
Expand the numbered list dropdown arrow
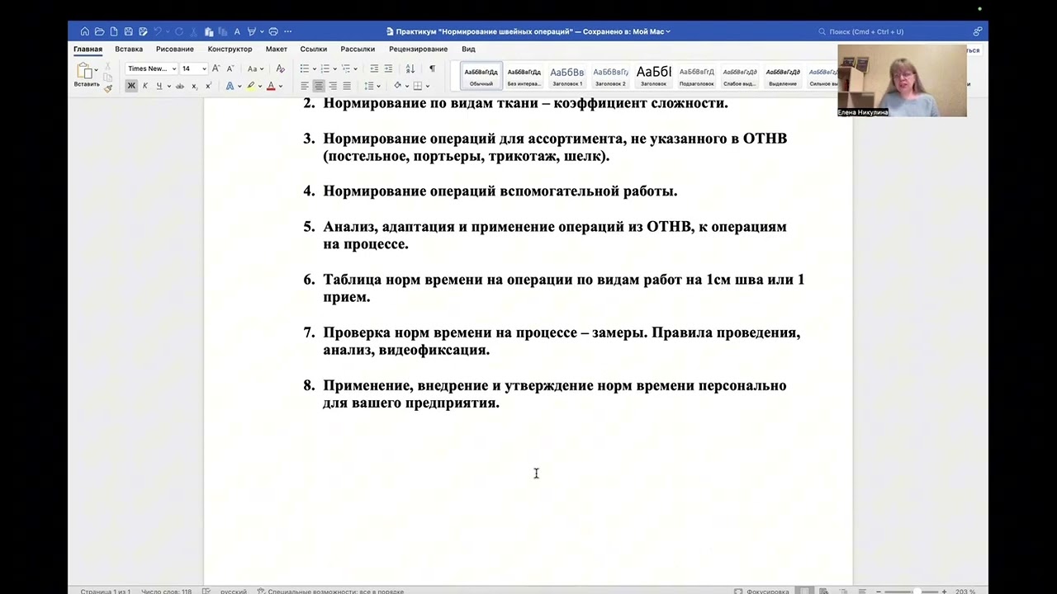pyautogui.click(x=334, y=68)
